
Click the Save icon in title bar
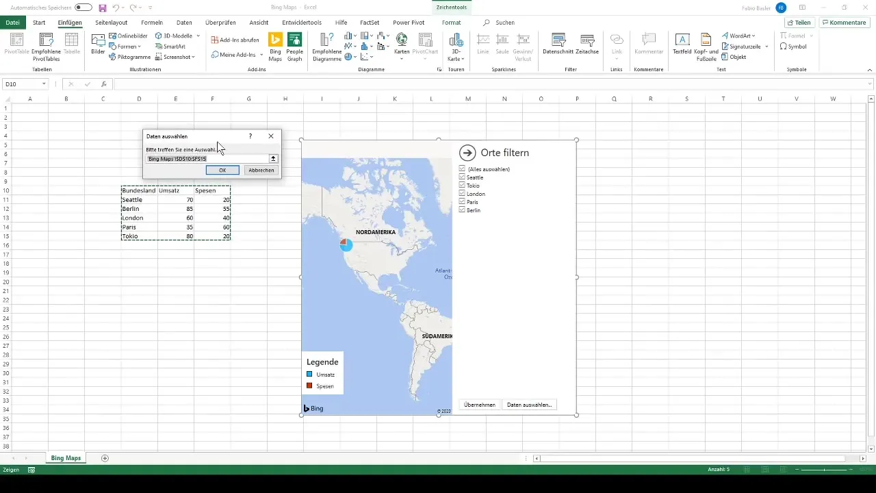[103, 8]
